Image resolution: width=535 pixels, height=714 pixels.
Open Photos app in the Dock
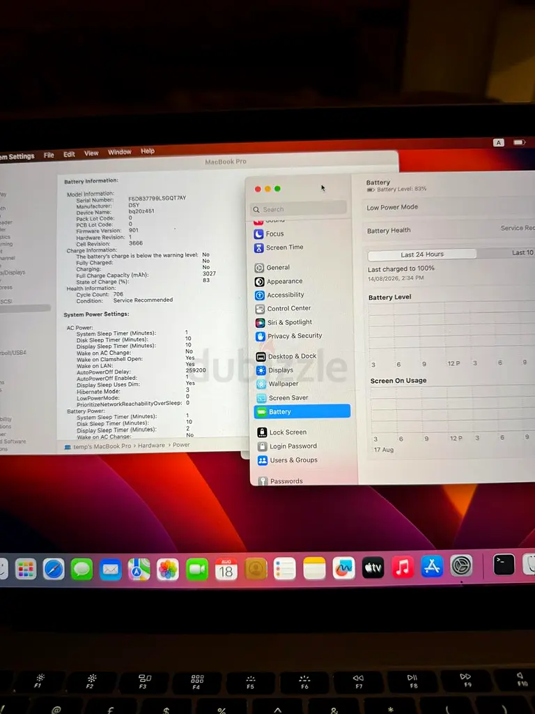click(167, 569)
